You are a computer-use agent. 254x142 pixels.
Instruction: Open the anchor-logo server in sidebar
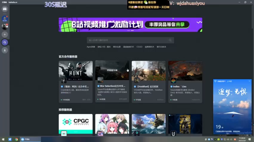tap(5, 19)
